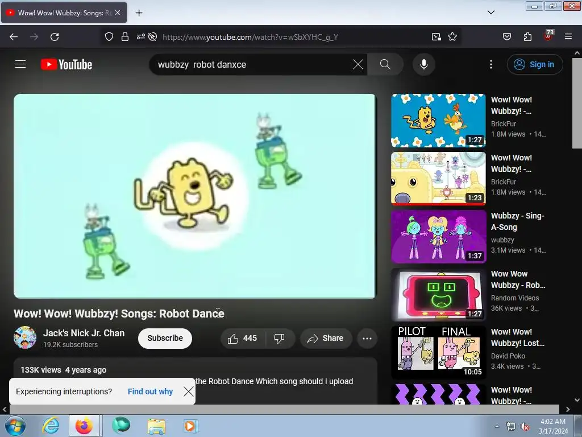Image resolution: width=582 pixels, height=437 pixels.
Task: Open Wow Wow Wubbzy - Rob... title
Action: pos(518,279)
